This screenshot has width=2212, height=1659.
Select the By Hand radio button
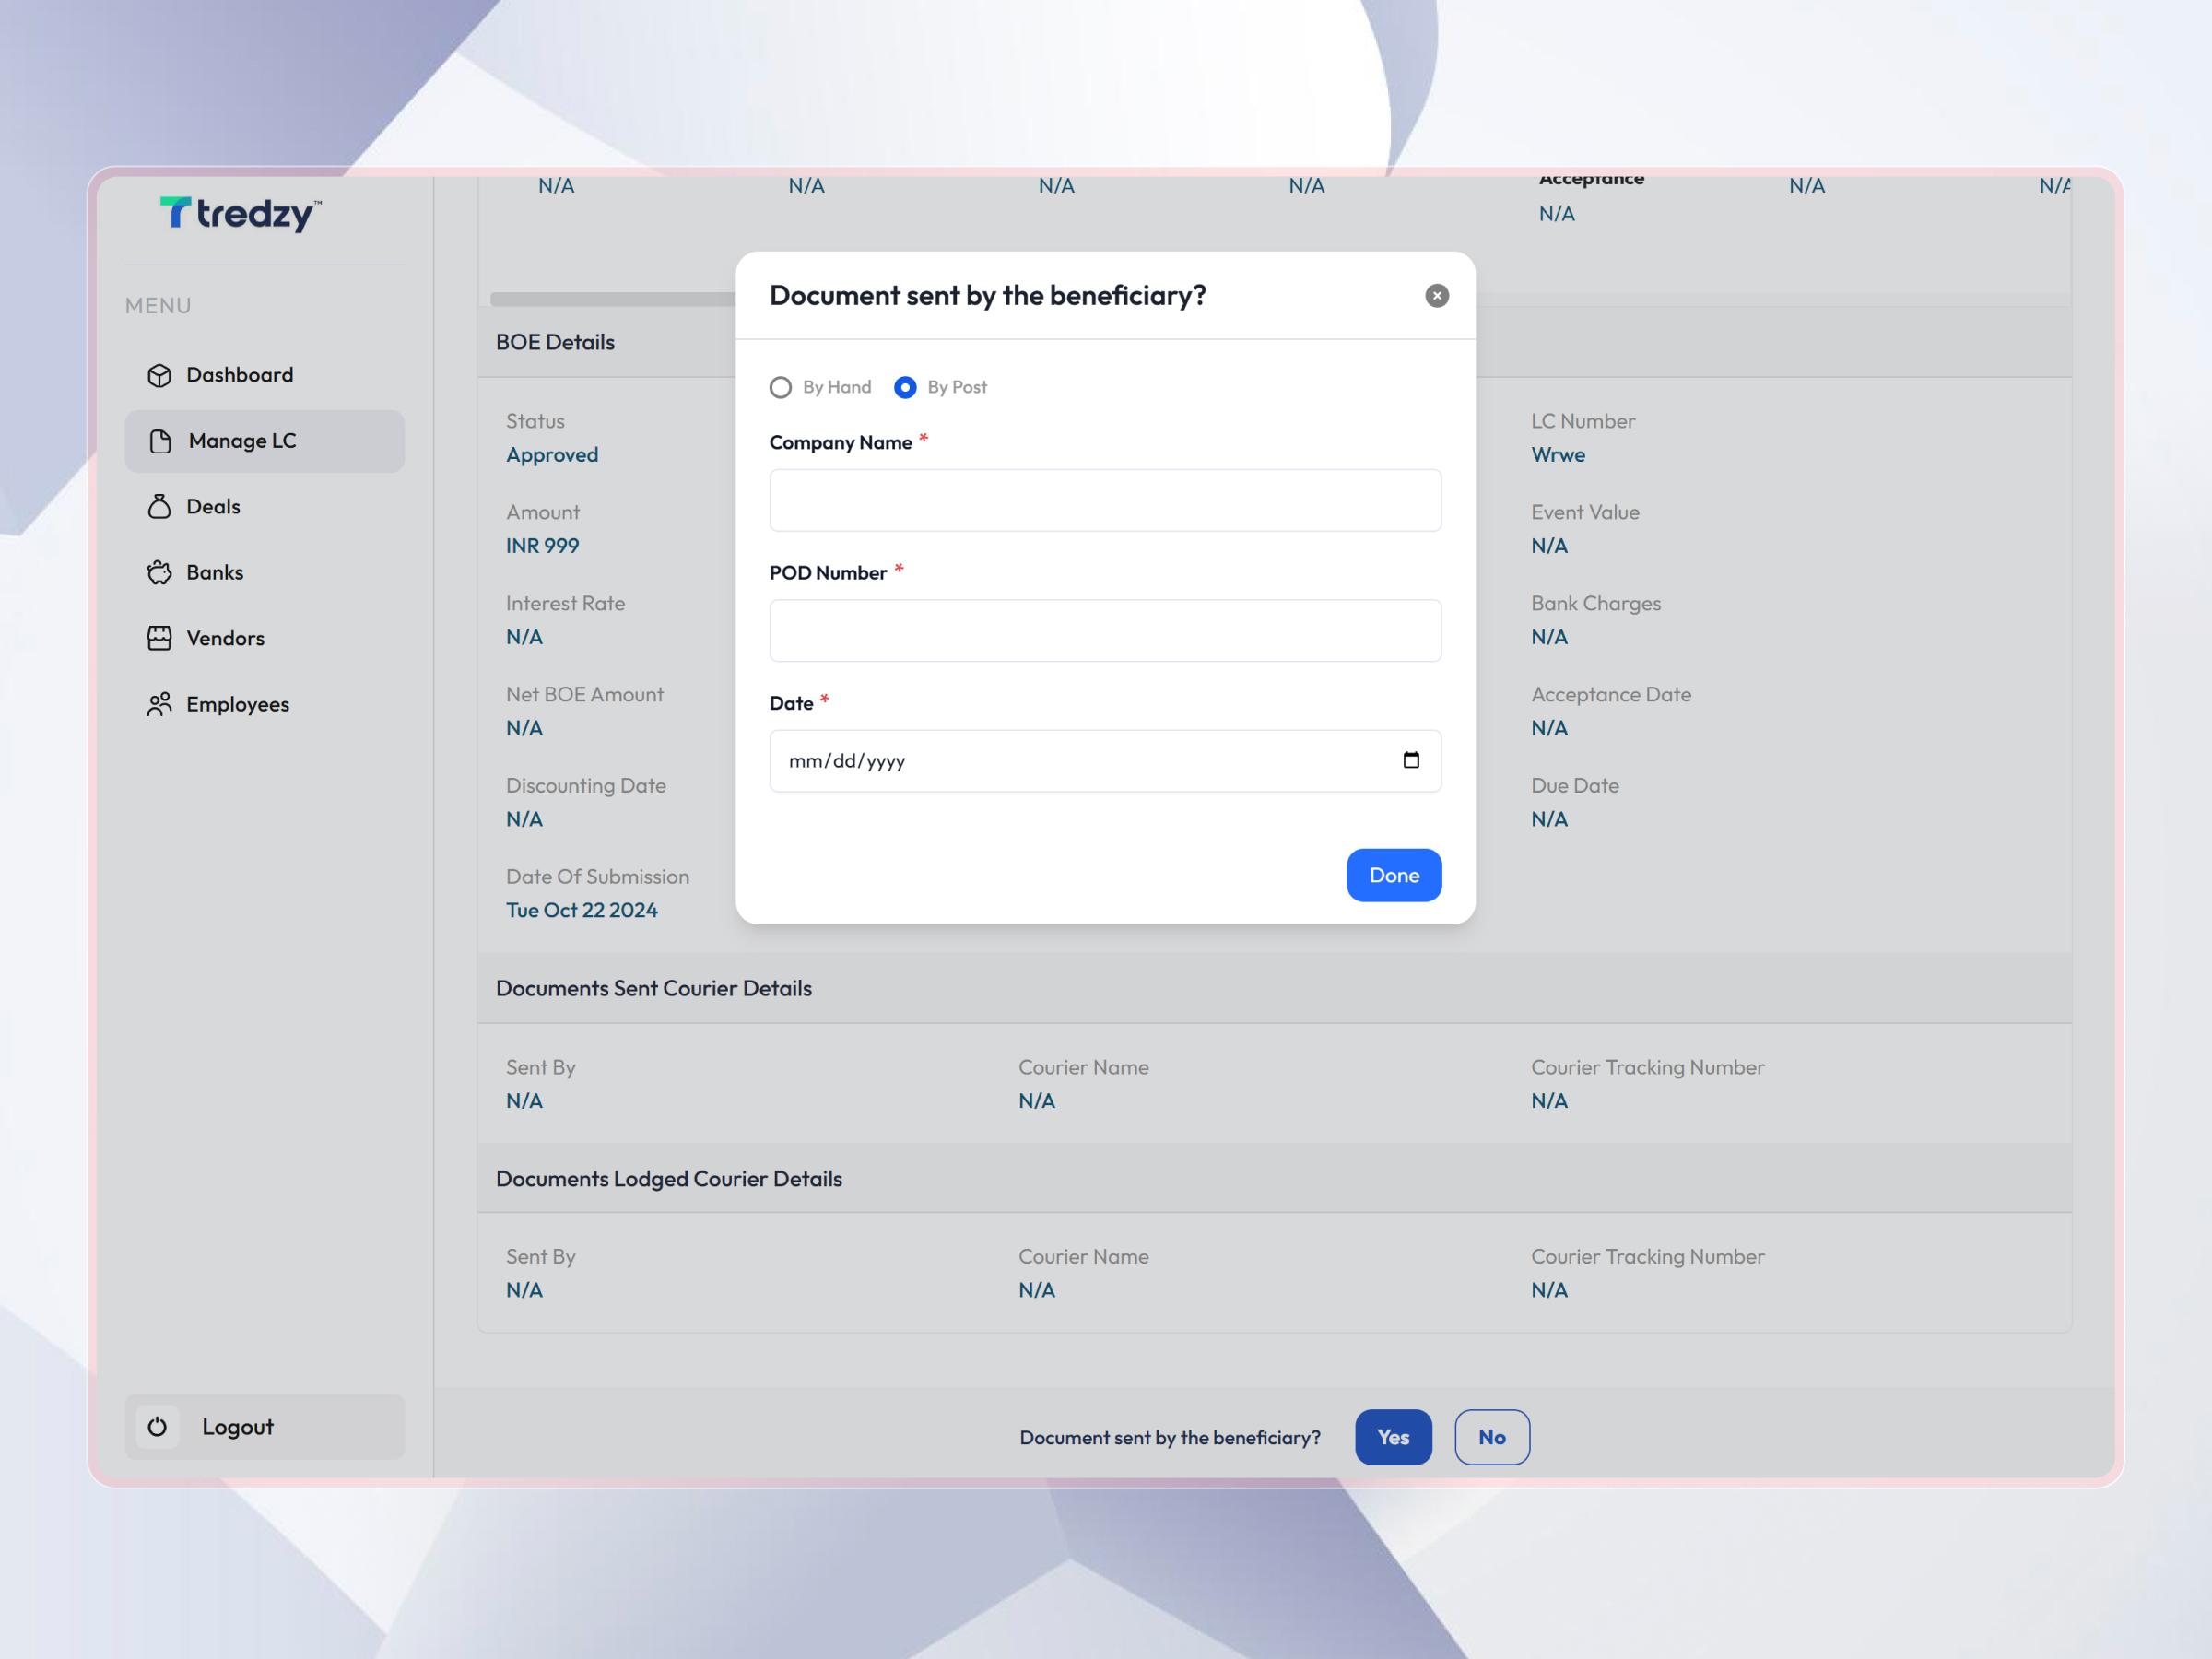coord(781,387)
